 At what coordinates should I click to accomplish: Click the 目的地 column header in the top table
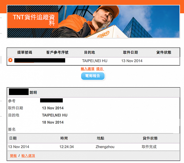[x=89, y=52]
